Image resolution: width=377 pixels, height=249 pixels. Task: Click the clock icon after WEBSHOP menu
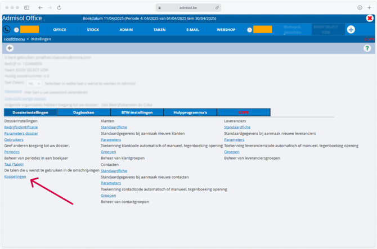250,30
